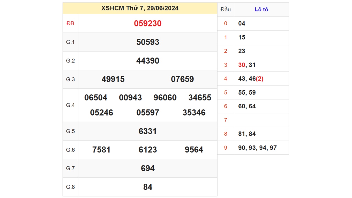This screenshot has height=198, width=352.
Task: Click Đầu digit 8 cell
Action: point(226,134)
